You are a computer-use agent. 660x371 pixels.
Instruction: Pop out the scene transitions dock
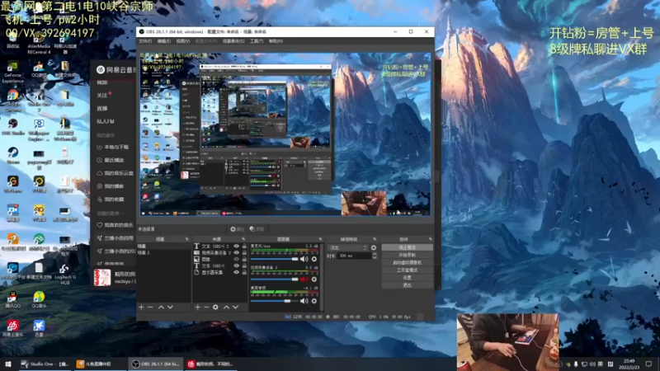(x=375, y=239)
